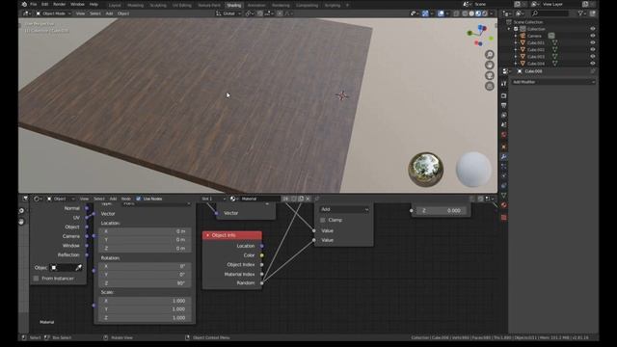Screen dimensions: 617x347
Task: Open the 3D viewport Add menu
Action: (x=109, y=13)
